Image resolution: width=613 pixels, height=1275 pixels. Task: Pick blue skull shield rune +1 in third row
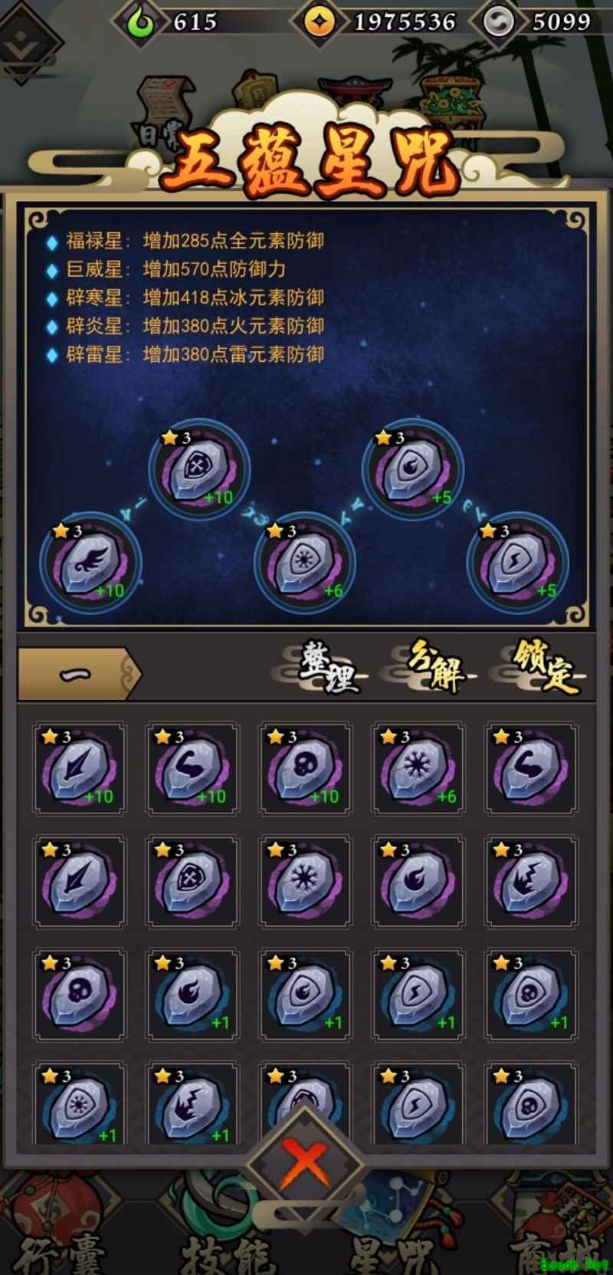click(531, 994)
